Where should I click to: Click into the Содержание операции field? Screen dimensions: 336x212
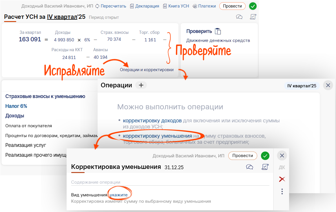(170, 182)
